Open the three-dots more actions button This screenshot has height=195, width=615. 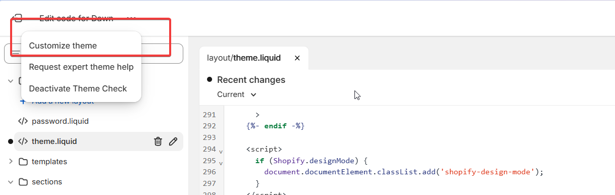point(131,18)
